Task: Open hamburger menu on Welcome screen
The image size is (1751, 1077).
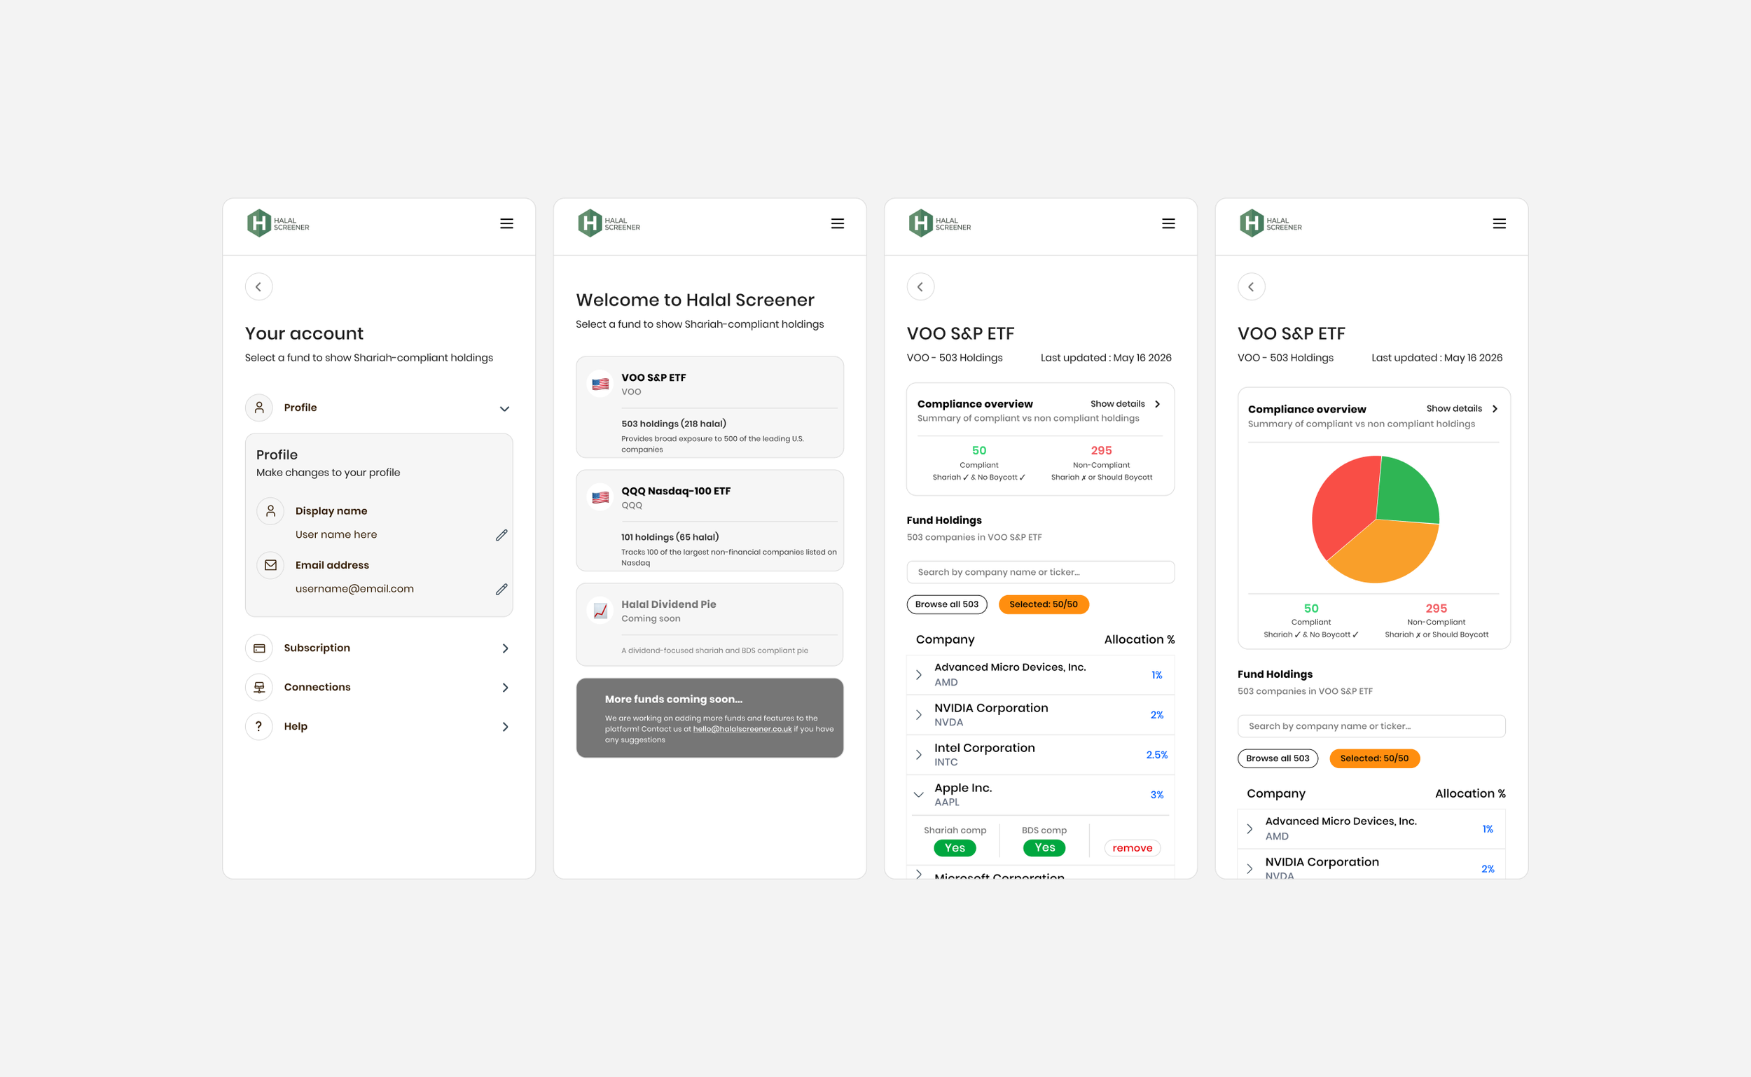Action: pyautogui.click(x=838, y=223)
